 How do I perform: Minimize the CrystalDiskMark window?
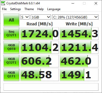click(x=73, y=3)
